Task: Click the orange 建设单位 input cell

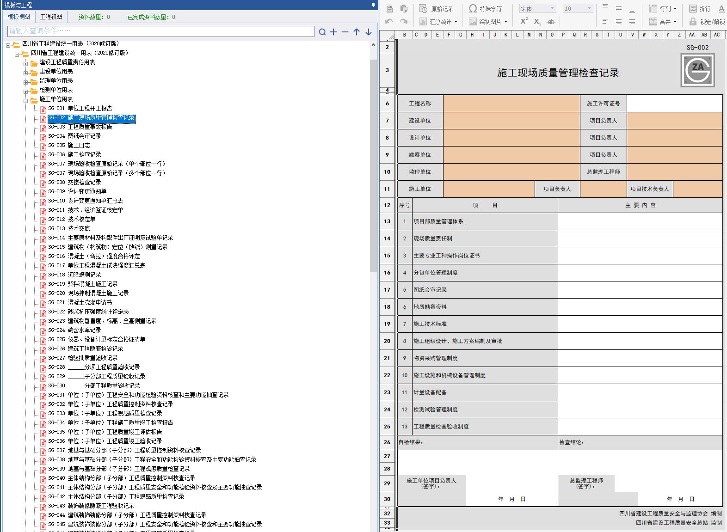Action: click(x=511, y=121)
